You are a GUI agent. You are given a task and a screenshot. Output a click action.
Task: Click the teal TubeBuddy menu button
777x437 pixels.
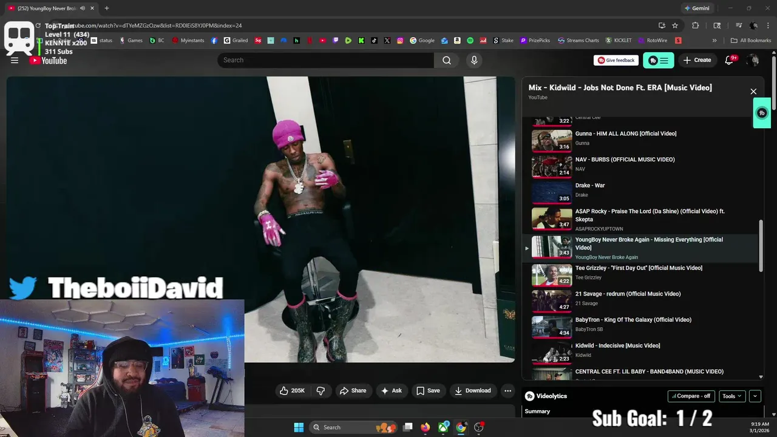(659, 60)
